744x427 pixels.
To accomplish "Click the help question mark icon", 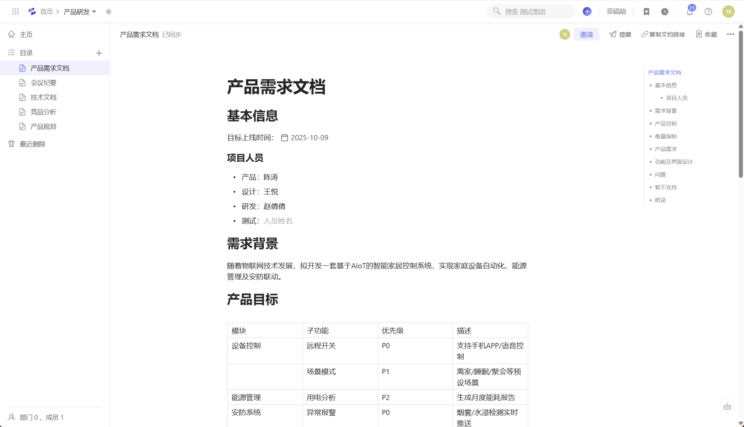I will pyautogui.click(x=708, y=11).
